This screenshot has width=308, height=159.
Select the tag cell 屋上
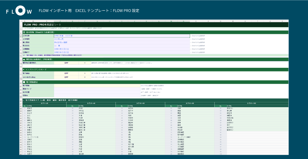click(146, 149)
